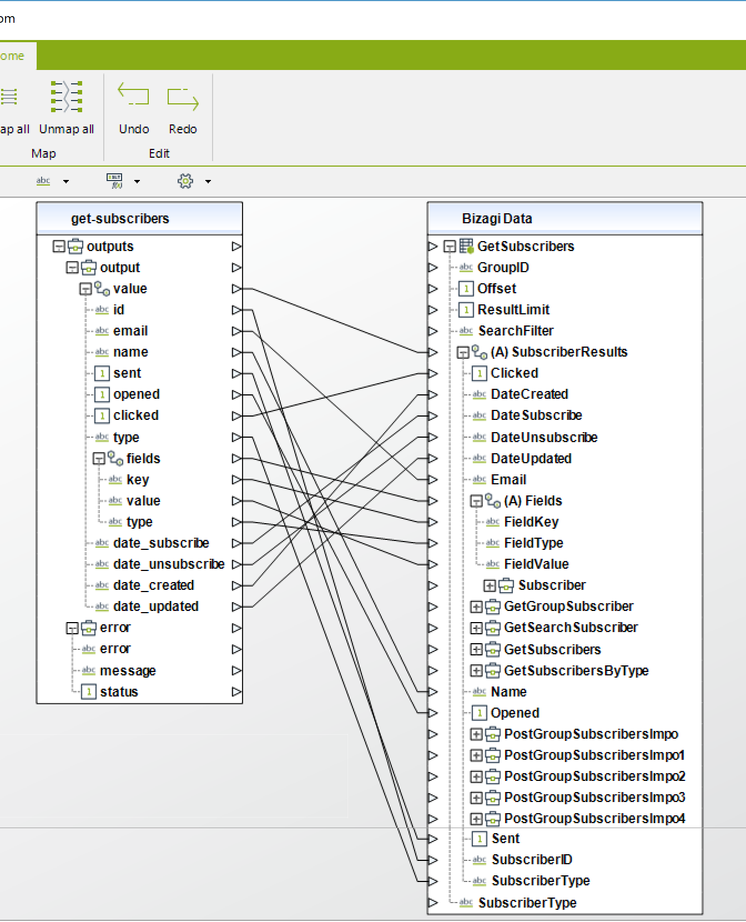Click output connector arrow of id

(236, 310)
